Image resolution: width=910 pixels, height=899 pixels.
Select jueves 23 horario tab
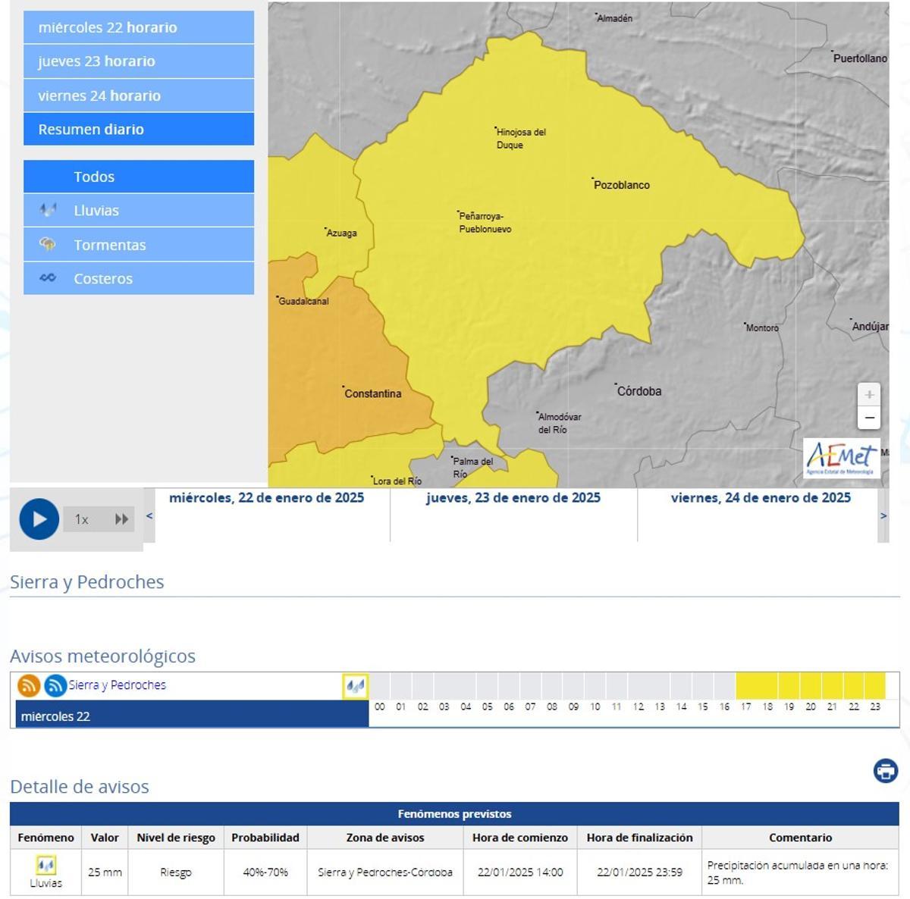tap(139, 61)
